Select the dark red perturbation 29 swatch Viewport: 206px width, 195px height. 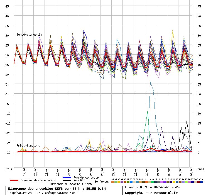tap(198, 182)
